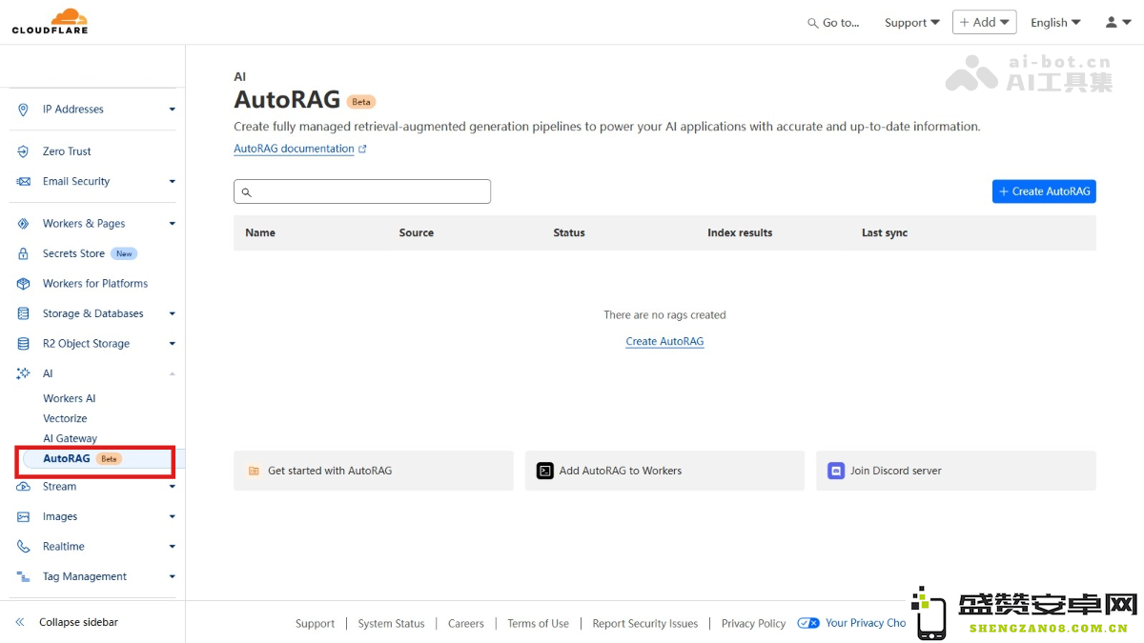
Task: Open the footer Support link
Action: point(315,624)
